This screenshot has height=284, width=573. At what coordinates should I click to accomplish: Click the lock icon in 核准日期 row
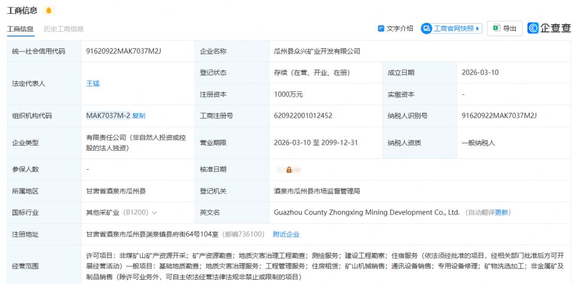point(289,170)
